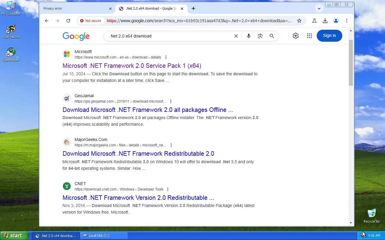This screenshot has width=385, height=240.
Task: Open the Chrome three-dot menu
Action: [347, 21]
